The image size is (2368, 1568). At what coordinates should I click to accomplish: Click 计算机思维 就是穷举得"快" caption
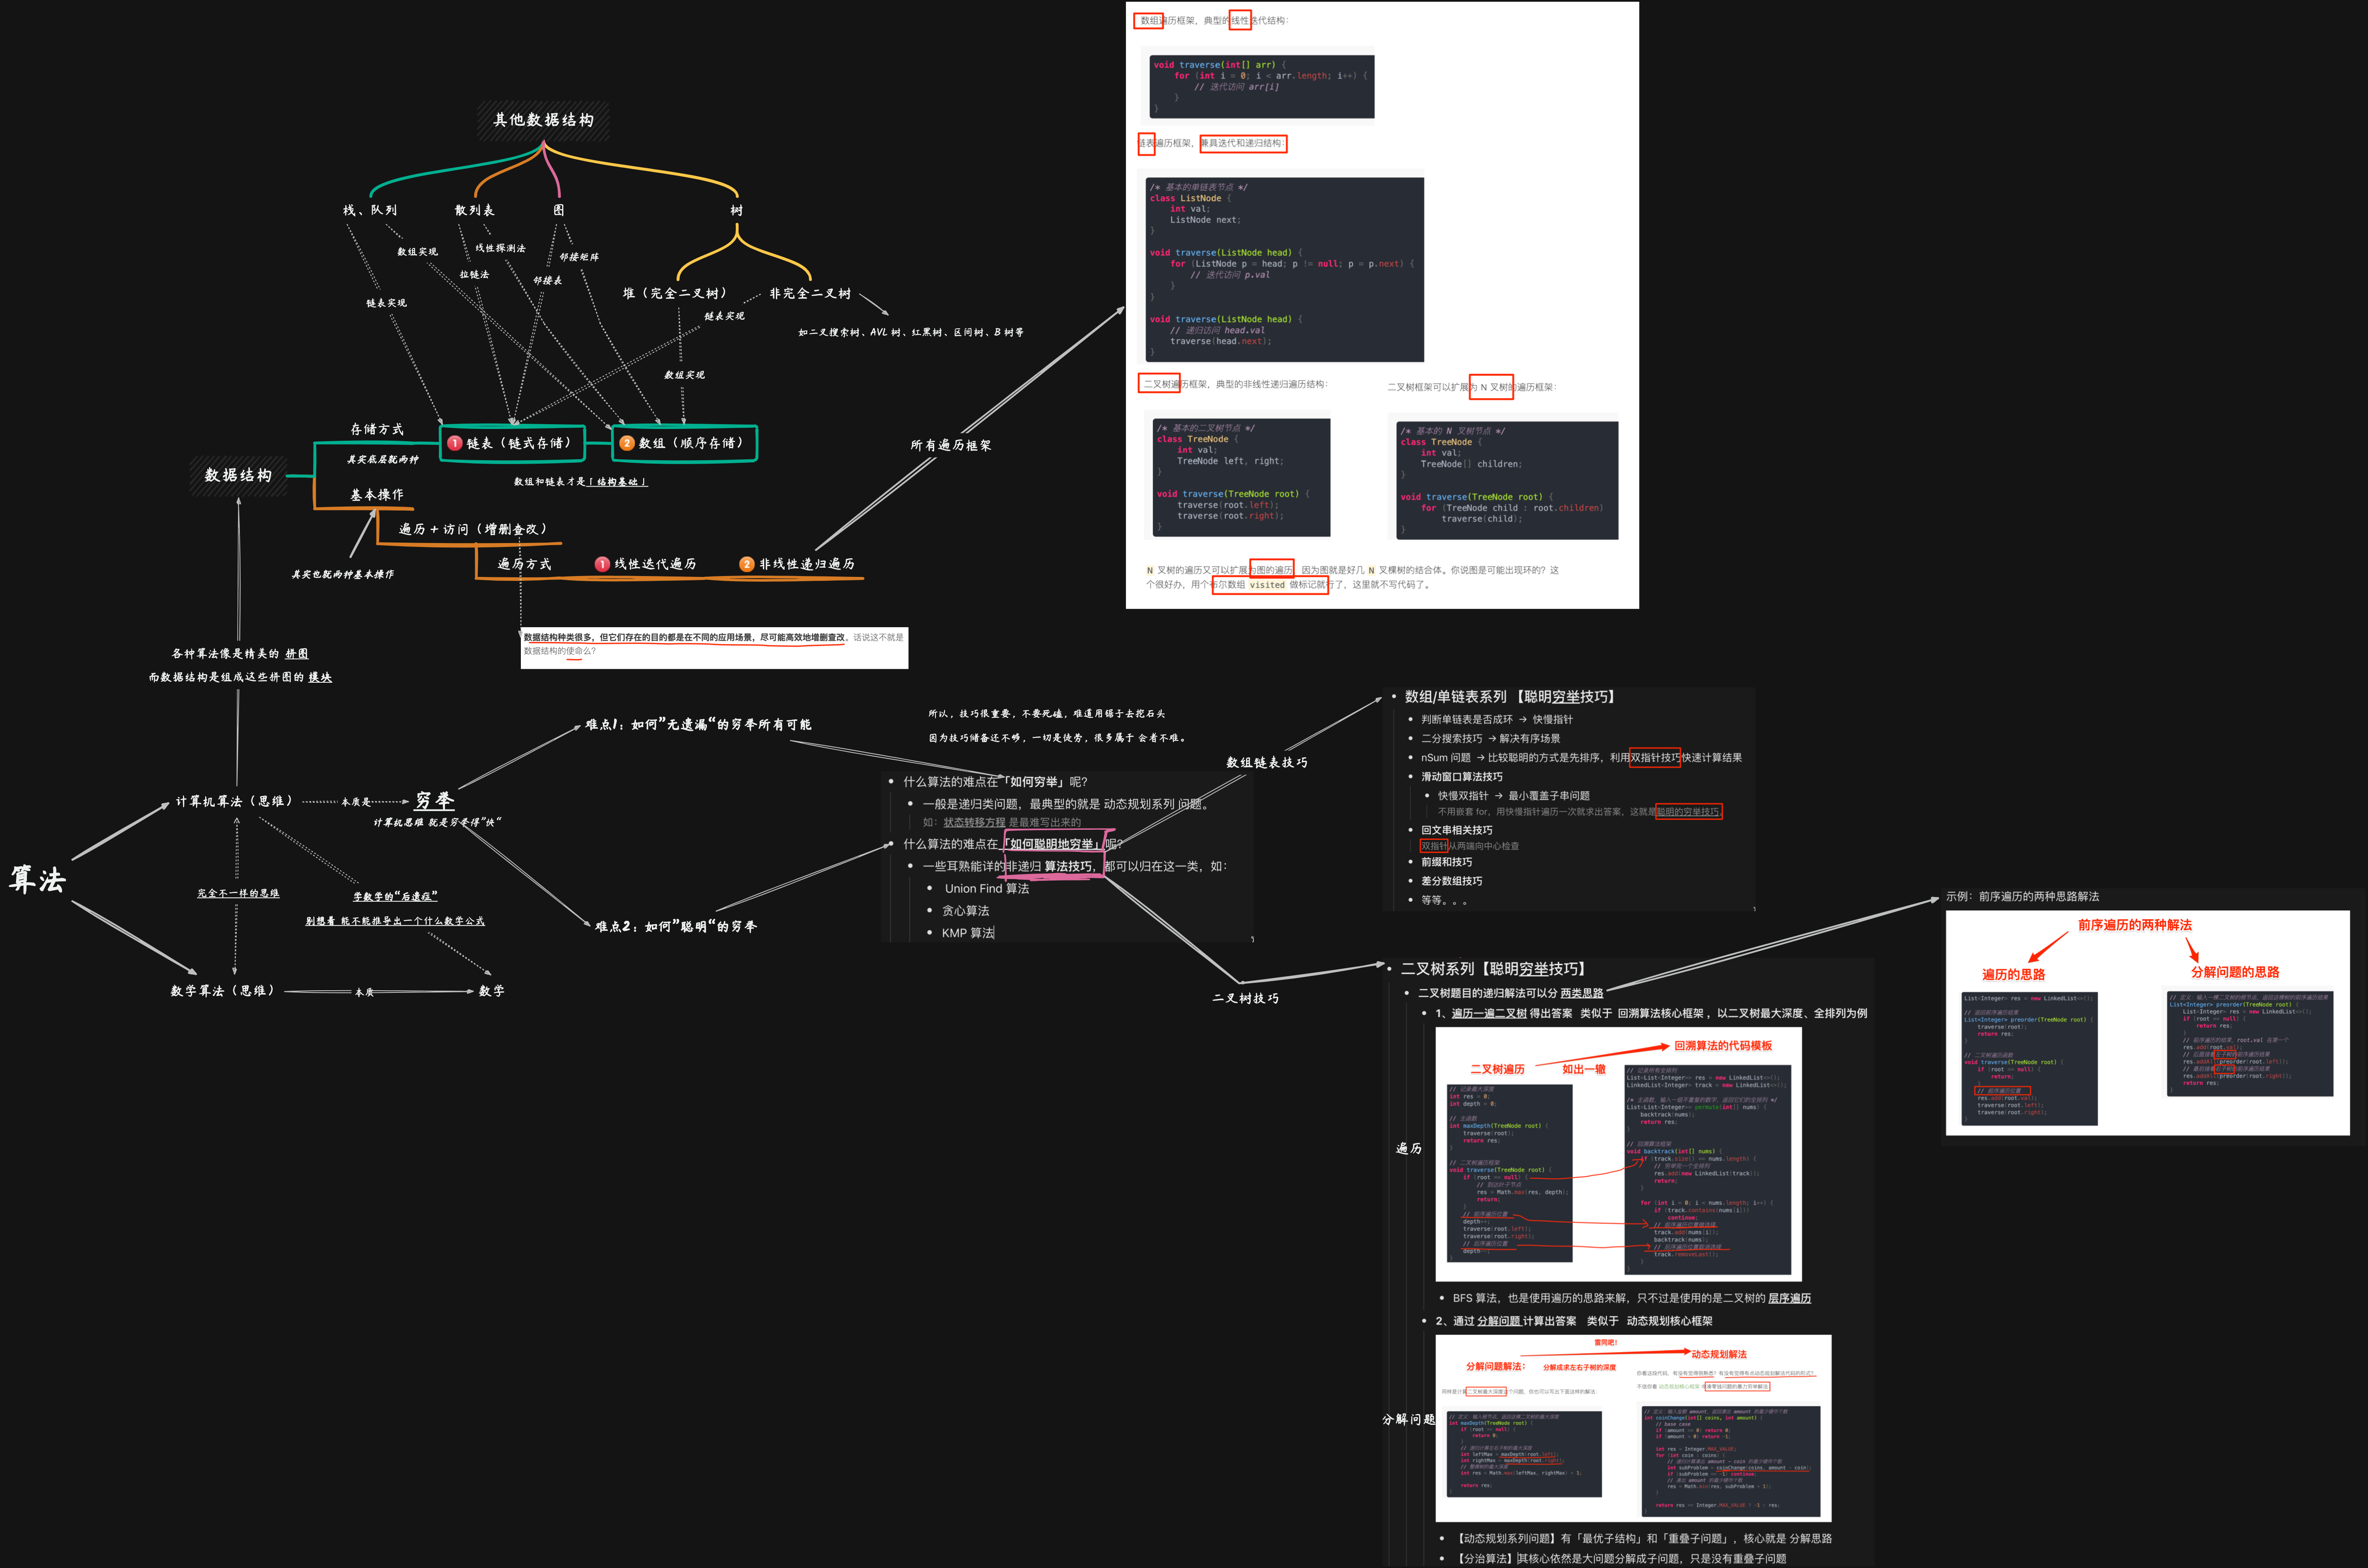[438, 822]
